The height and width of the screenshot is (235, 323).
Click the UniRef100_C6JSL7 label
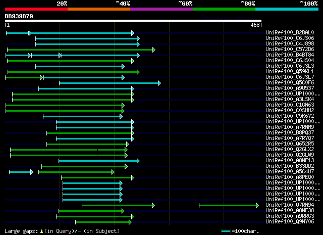(x=290, y=77)
